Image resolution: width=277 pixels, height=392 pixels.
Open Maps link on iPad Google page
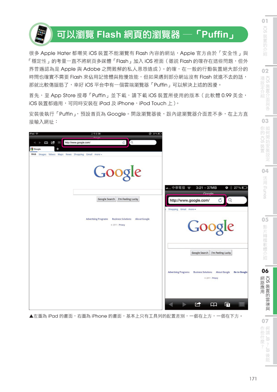pos(61,155)
